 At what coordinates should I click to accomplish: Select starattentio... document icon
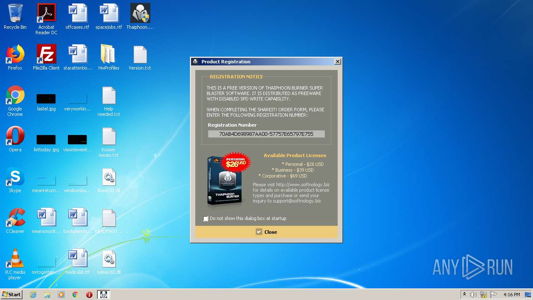(x=77, y=57)
